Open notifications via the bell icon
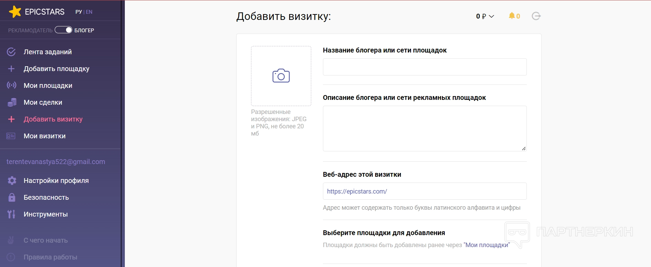 512,16
